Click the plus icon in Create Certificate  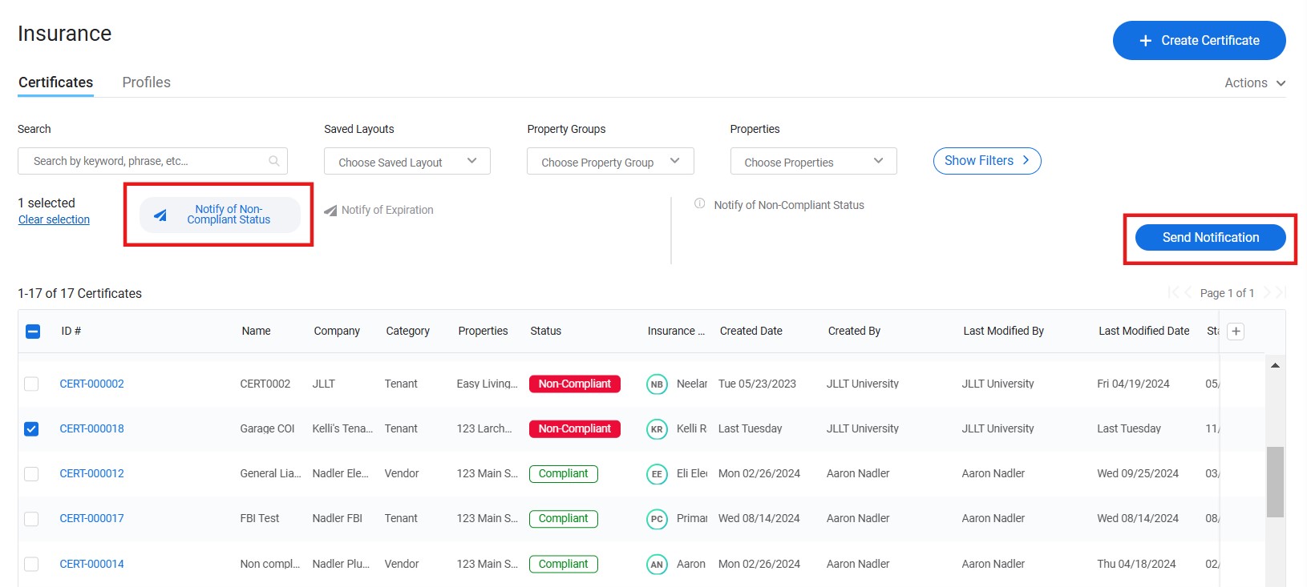coord(1146,41)
